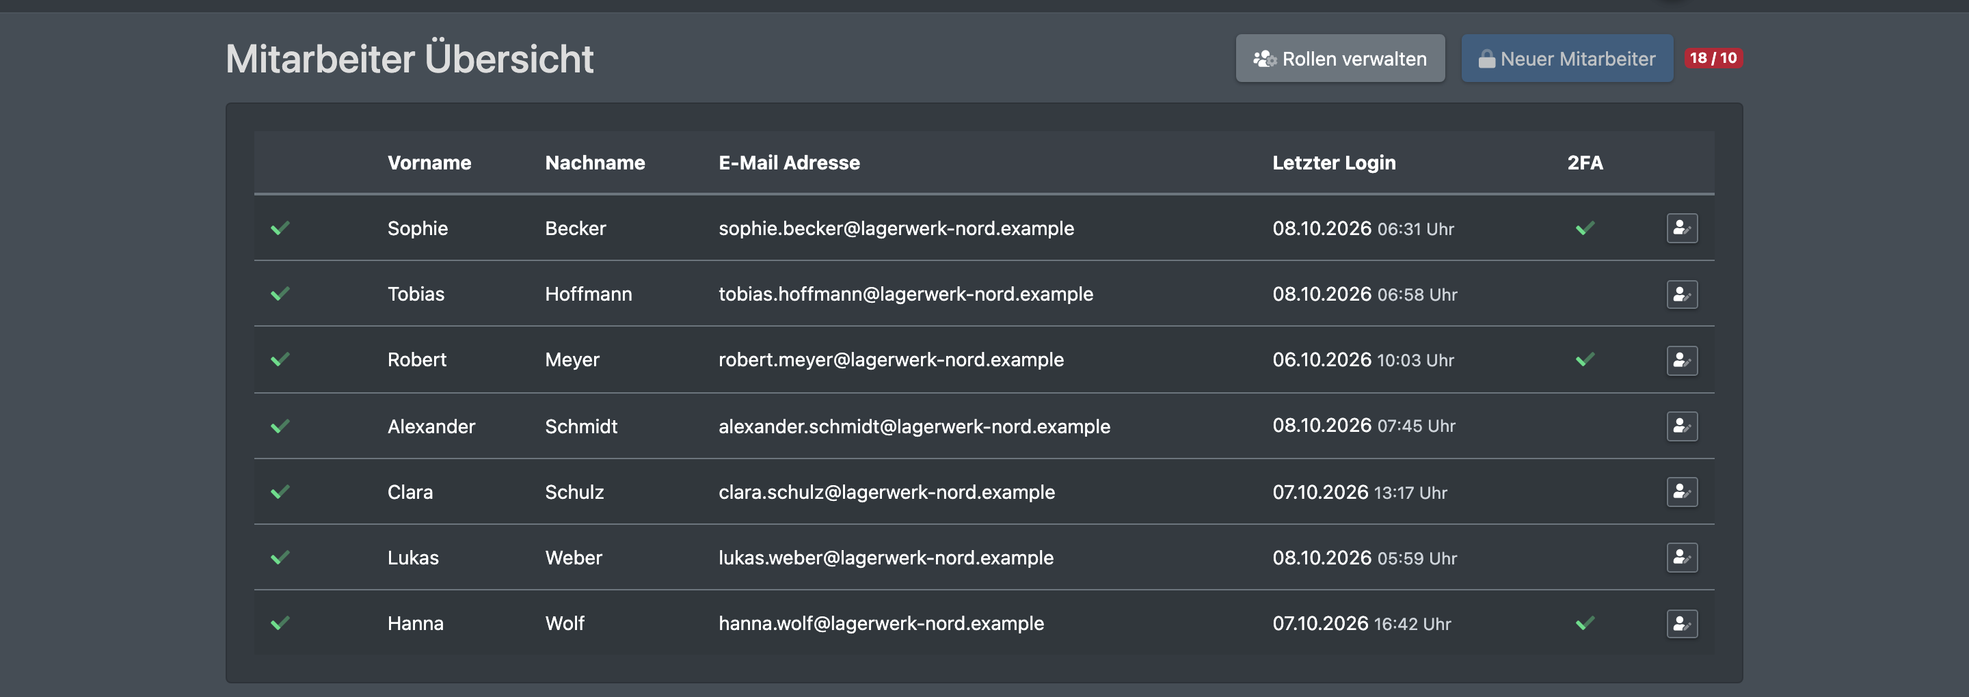
Task: Click Letzter Login column header
Action: coord(1334,163)
